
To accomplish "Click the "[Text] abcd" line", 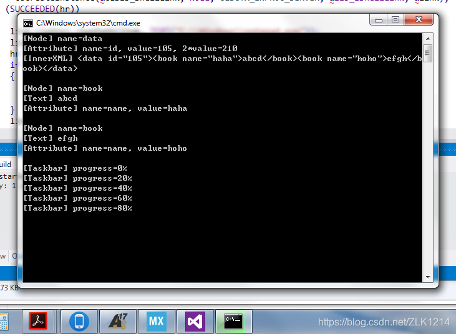I will [51, 98].
